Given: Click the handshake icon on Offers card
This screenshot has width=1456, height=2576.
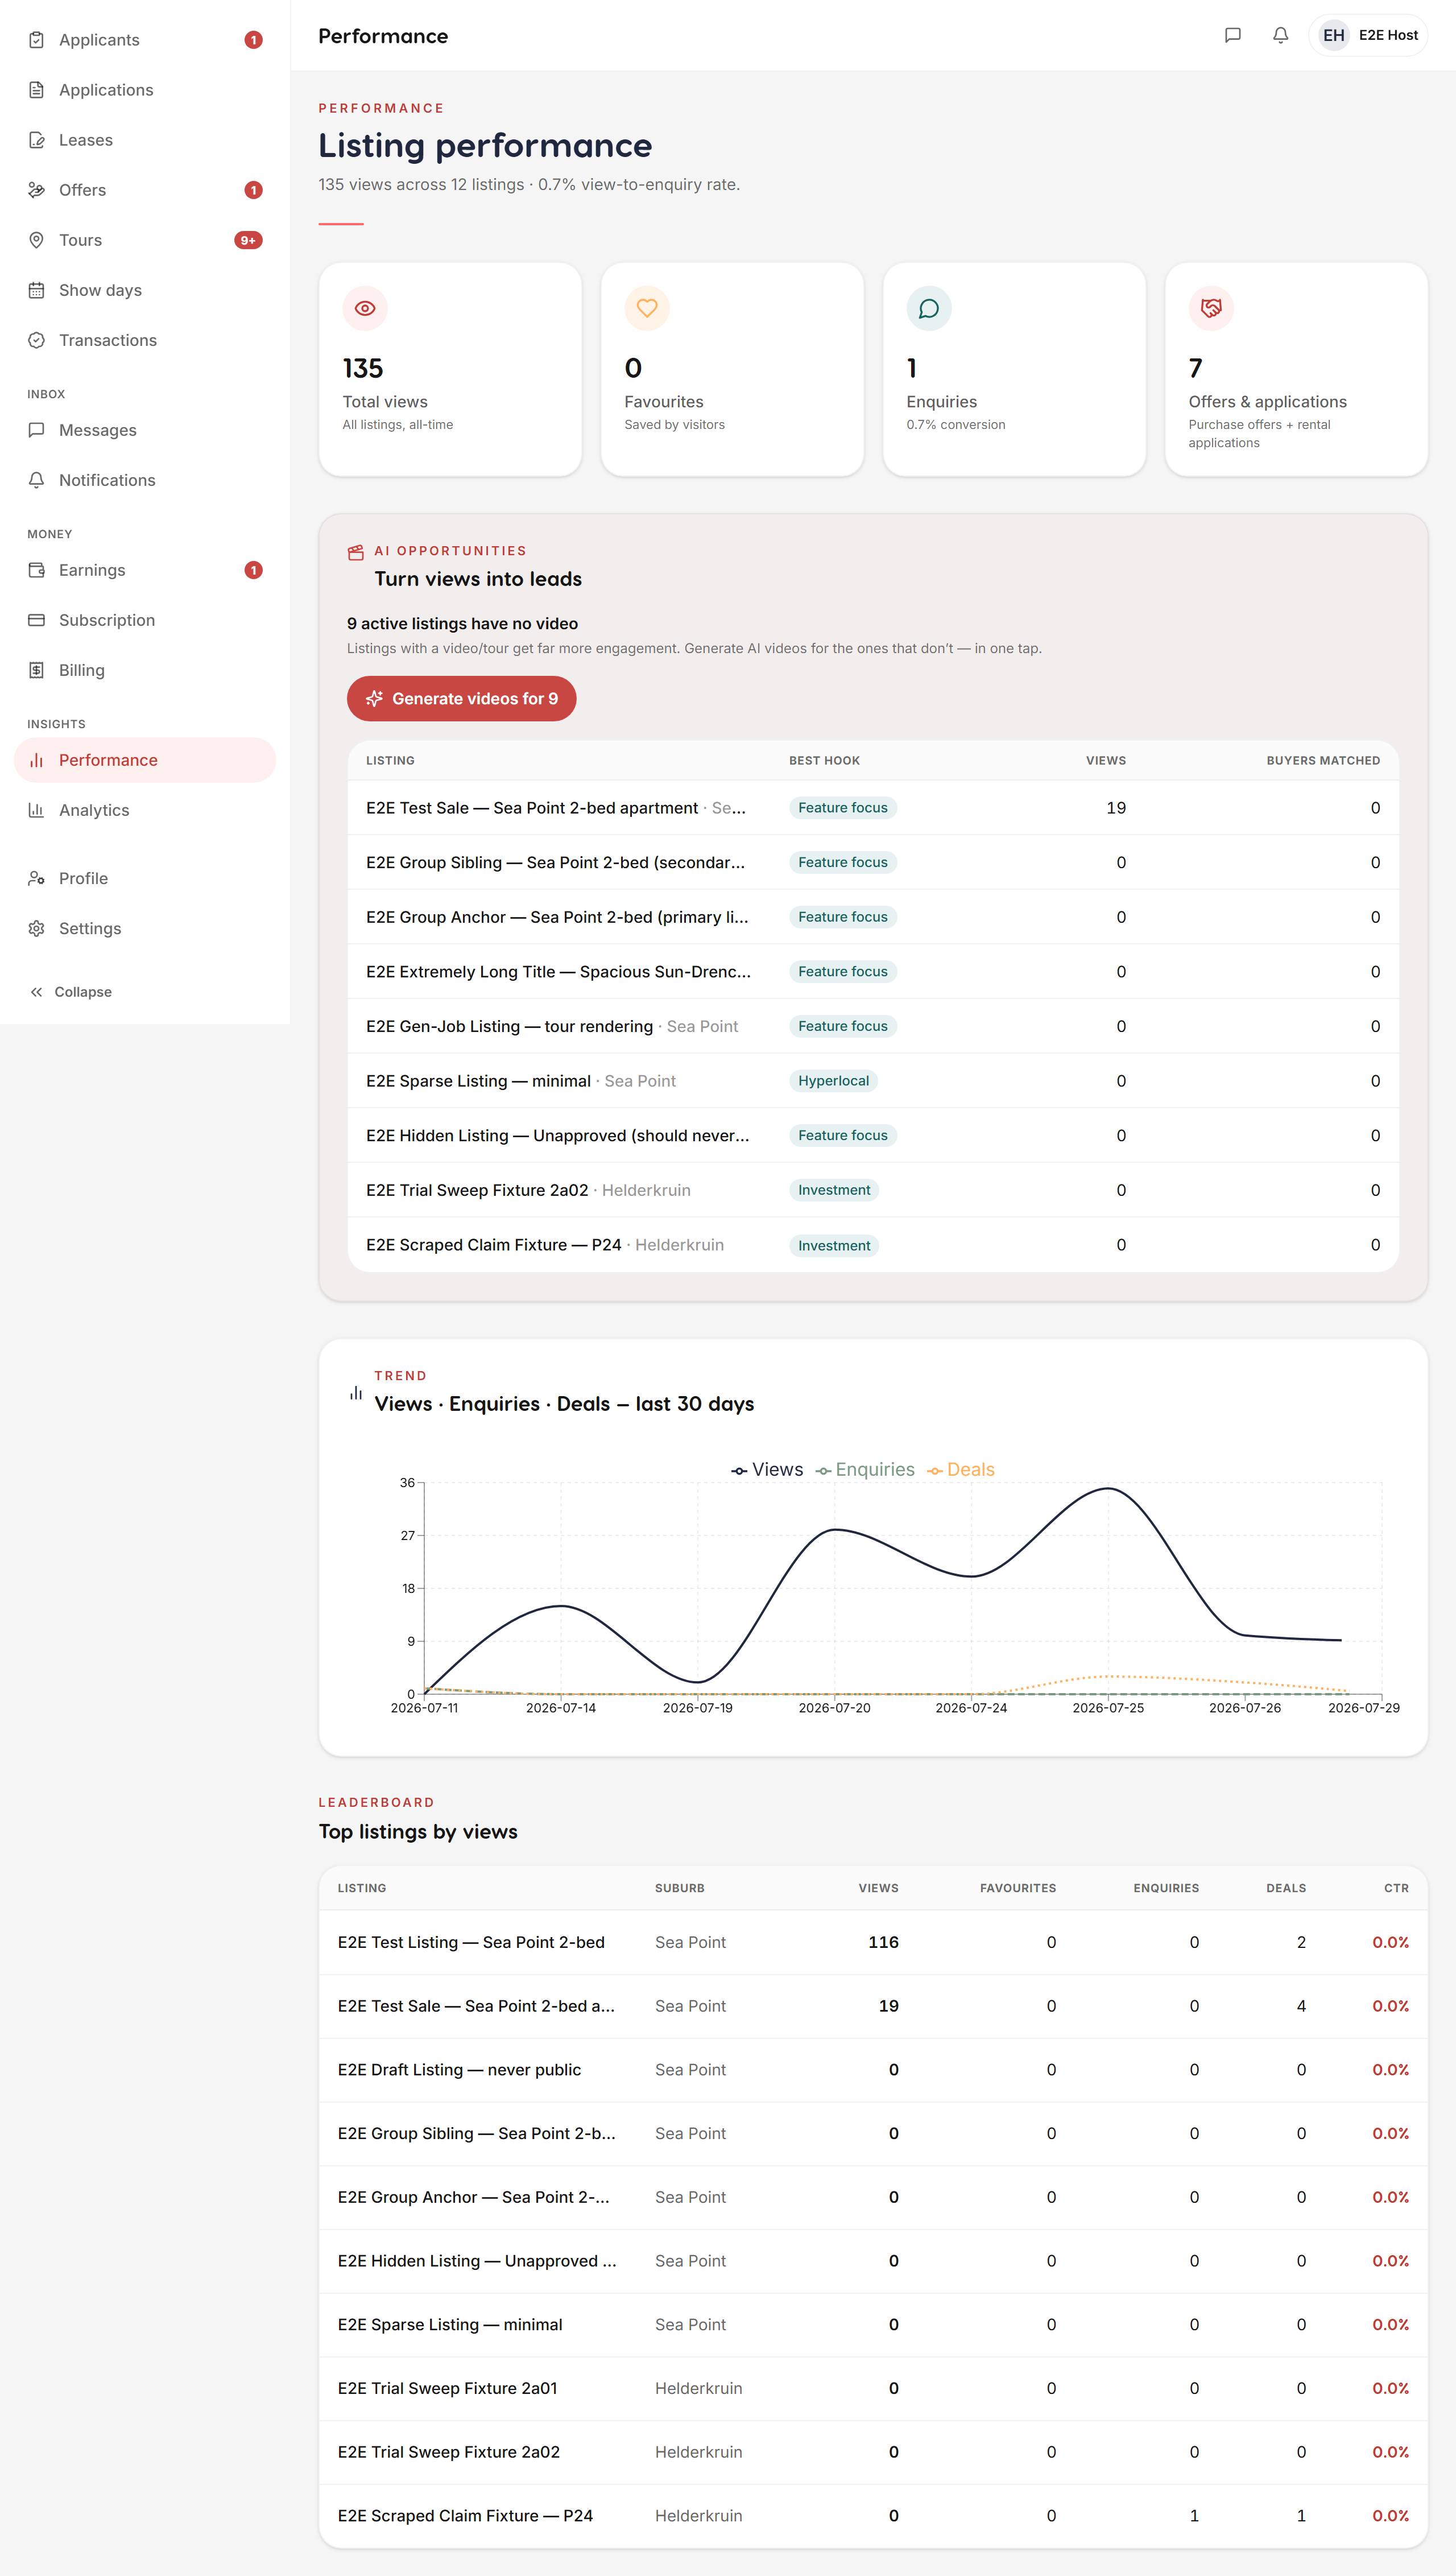Looking at the screenshot, I should 1211,308.
